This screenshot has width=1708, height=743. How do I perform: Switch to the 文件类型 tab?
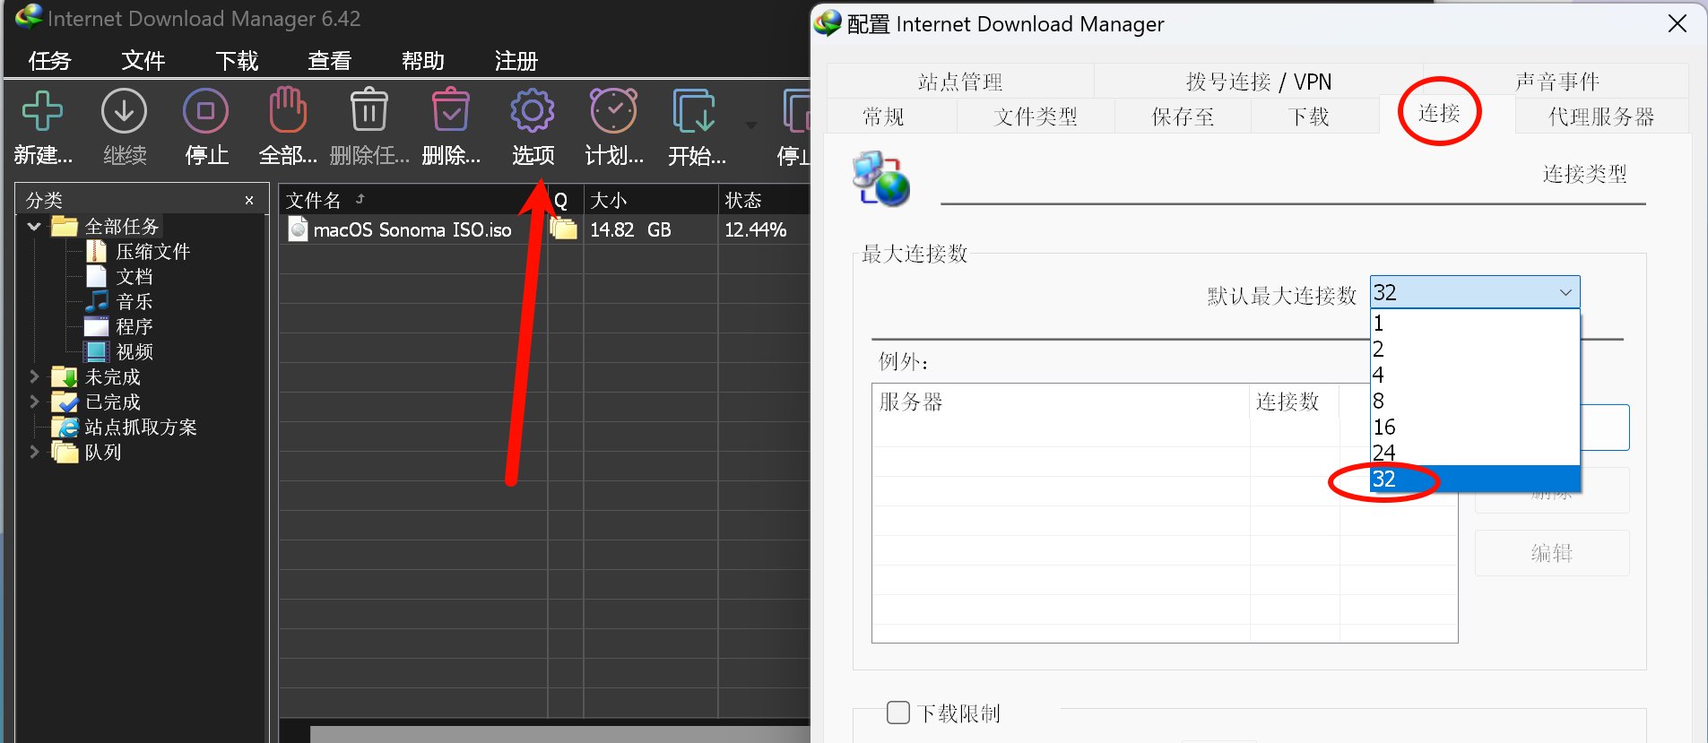pos(1036,117)
